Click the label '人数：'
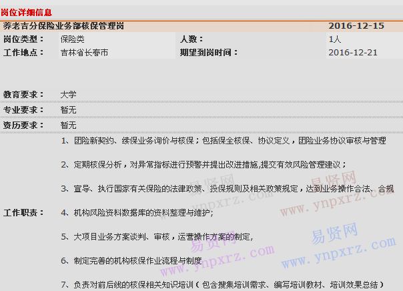Viewport: 403px width, 291px height. pos(191,39)
